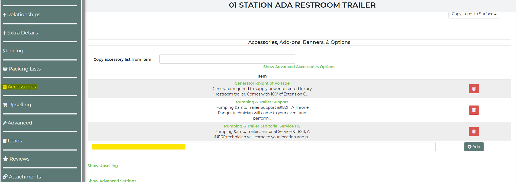Image resolution: width=516 pixels, height=182 pixels.
Task: Click the Copy accessory list from item field
Action: tap(227, 59)
